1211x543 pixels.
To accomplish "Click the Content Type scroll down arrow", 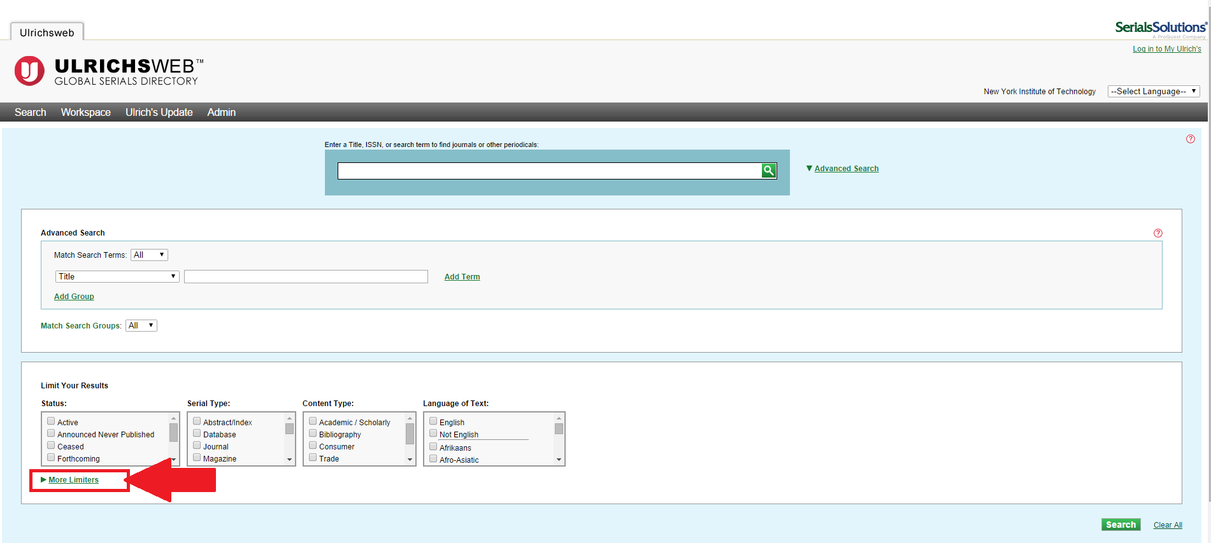I will [410, 459].
